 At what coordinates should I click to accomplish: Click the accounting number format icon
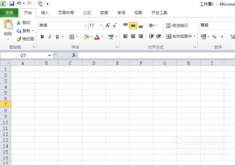pyautogui.click(x=203, y=37)
